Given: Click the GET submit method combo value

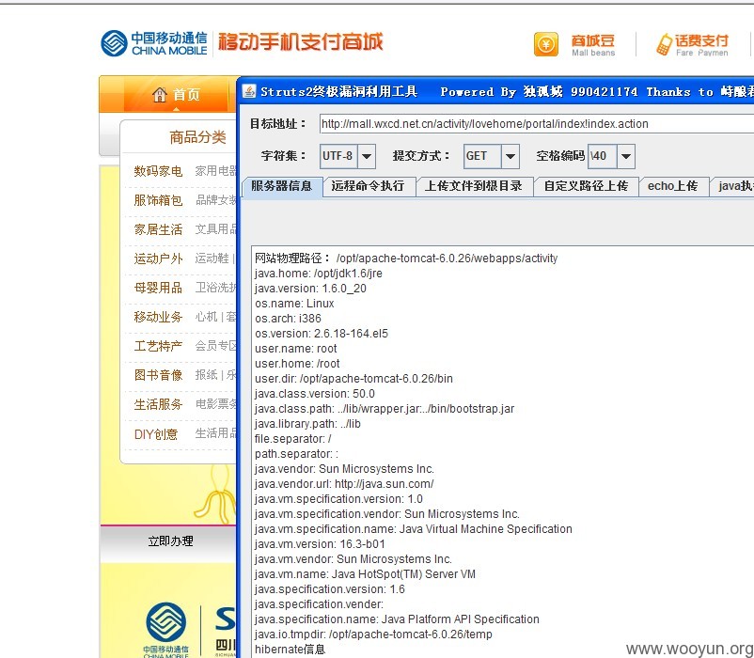Looking at the screenshot, I should point(482,156).
